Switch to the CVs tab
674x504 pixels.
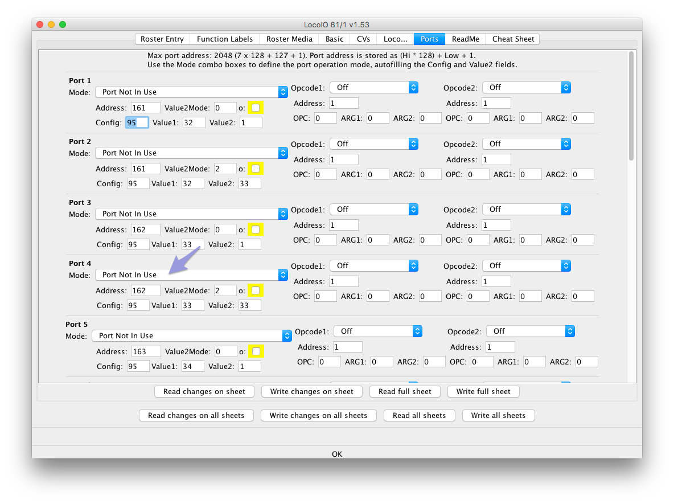tap(363, 39)
